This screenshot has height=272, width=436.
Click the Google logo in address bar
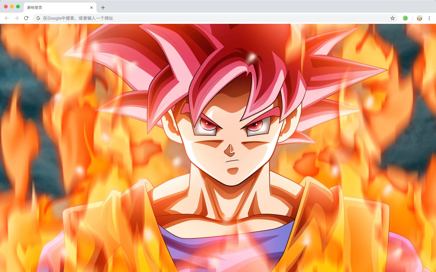pos(38,18)
